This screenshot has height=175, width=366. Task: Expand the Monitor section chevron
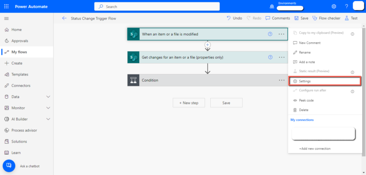[48, 108]
